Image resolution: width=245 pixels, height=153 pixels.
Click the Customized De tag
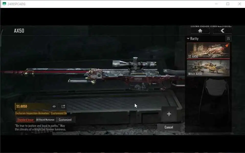59,113
